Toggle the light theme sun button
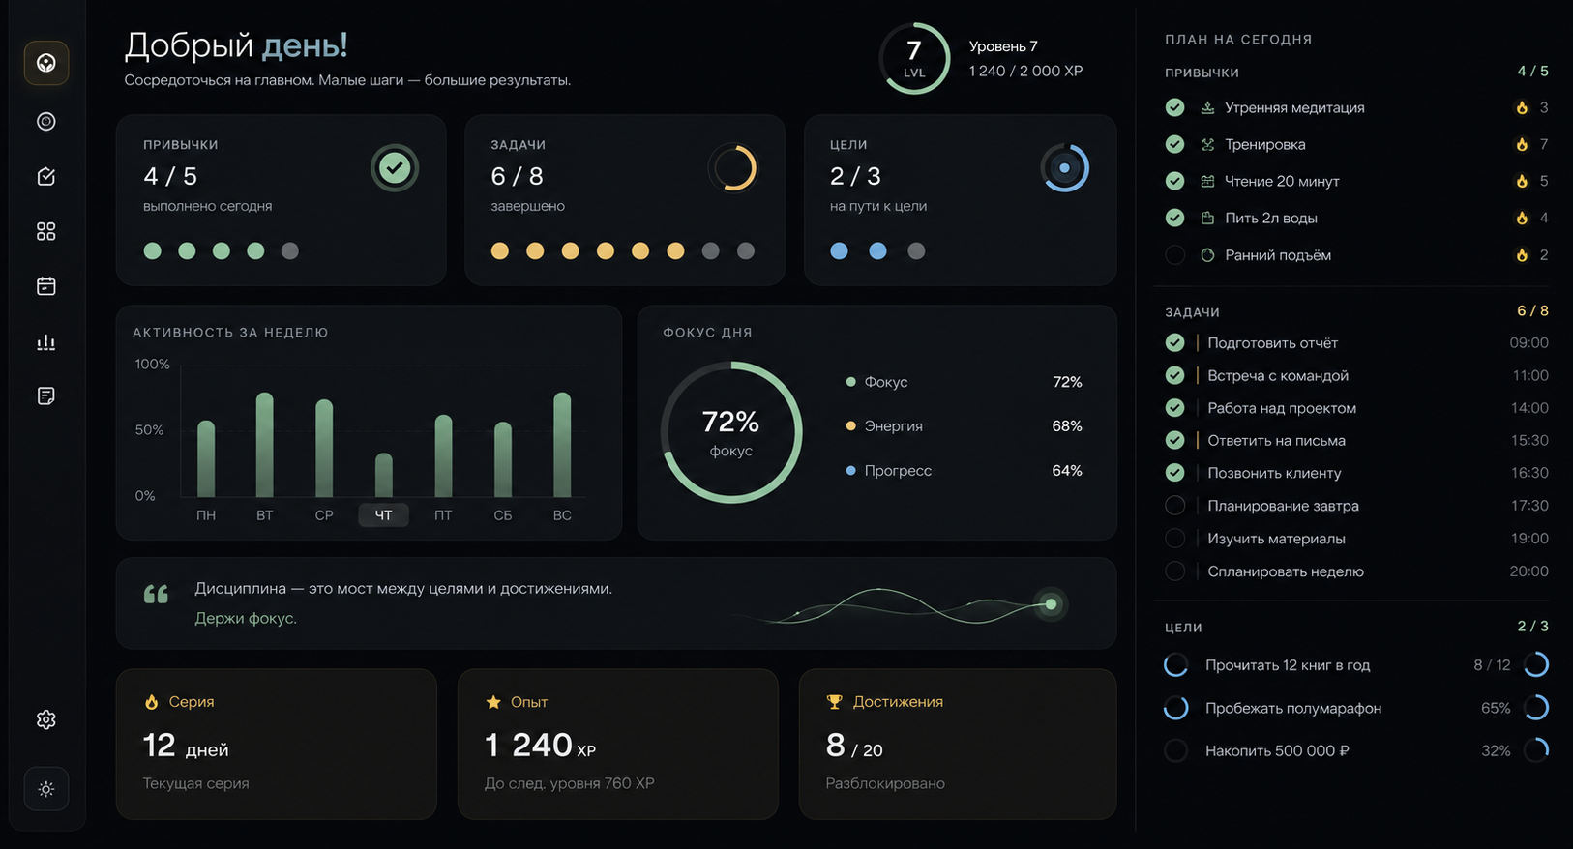The height and width of the screenshot is (849, 1573). coord(45,789)
